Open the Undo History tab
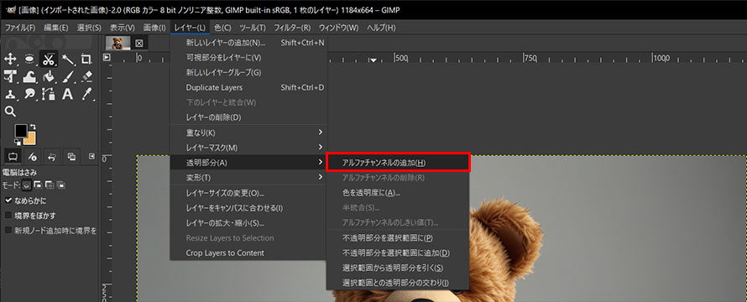Screen dimensions: 747x302 [x=52, y=156]
